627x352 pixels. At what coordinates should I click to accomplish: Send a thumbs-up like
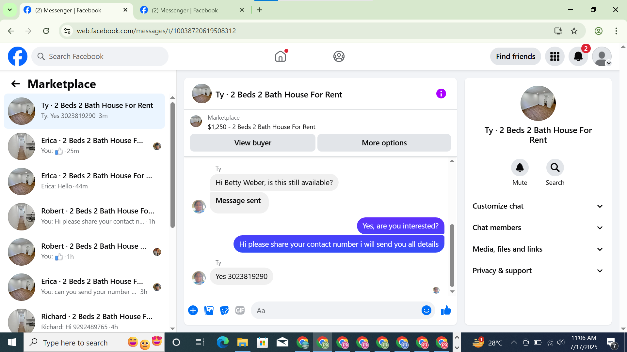pyautogui.click(x=446, y=311)
